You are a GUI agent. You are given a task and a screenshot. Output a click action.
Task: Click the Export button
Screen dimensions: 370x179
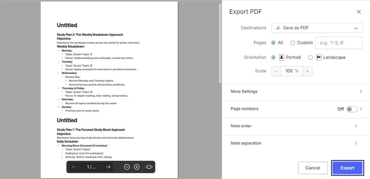(347, 168)
